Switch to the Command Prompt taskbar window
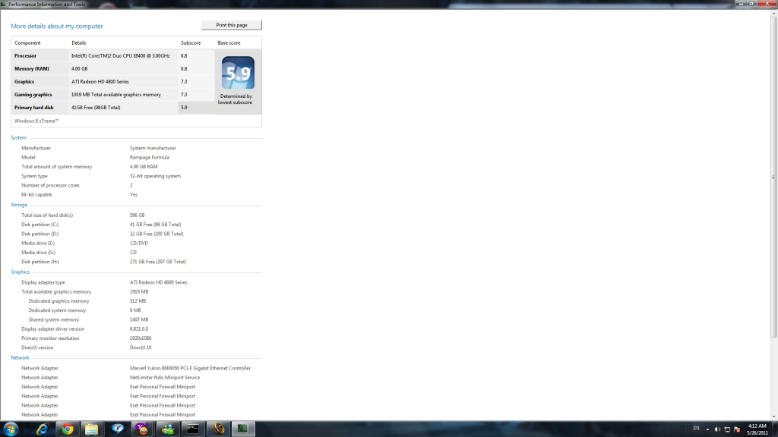 point(193,429)
